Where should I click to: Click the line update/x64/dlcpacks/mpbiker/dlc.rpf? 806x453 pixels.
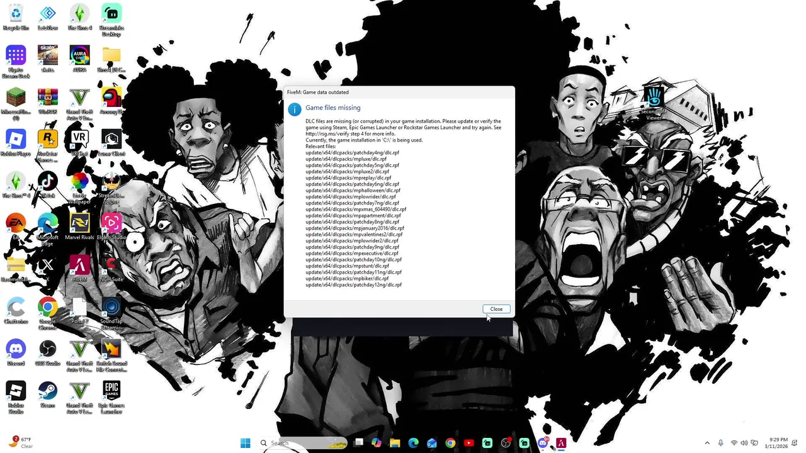pos(347,279)
